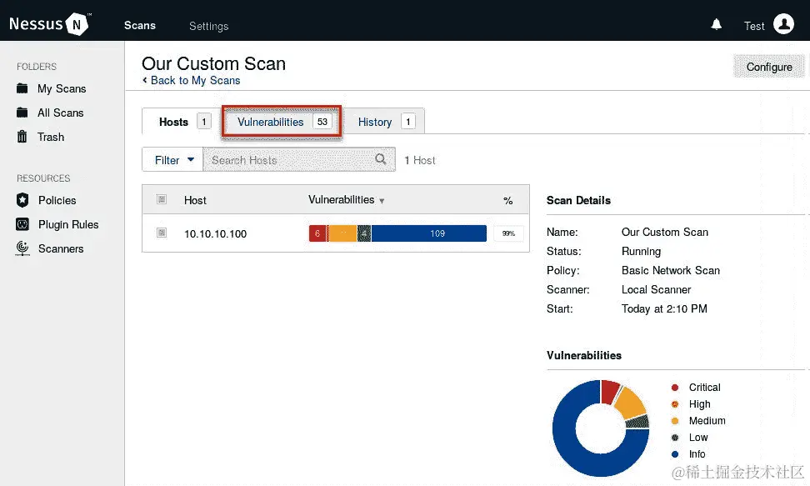Click the blue info bar segment 109
This screenshot has width=810, height=486.
(x=429, y=233)
